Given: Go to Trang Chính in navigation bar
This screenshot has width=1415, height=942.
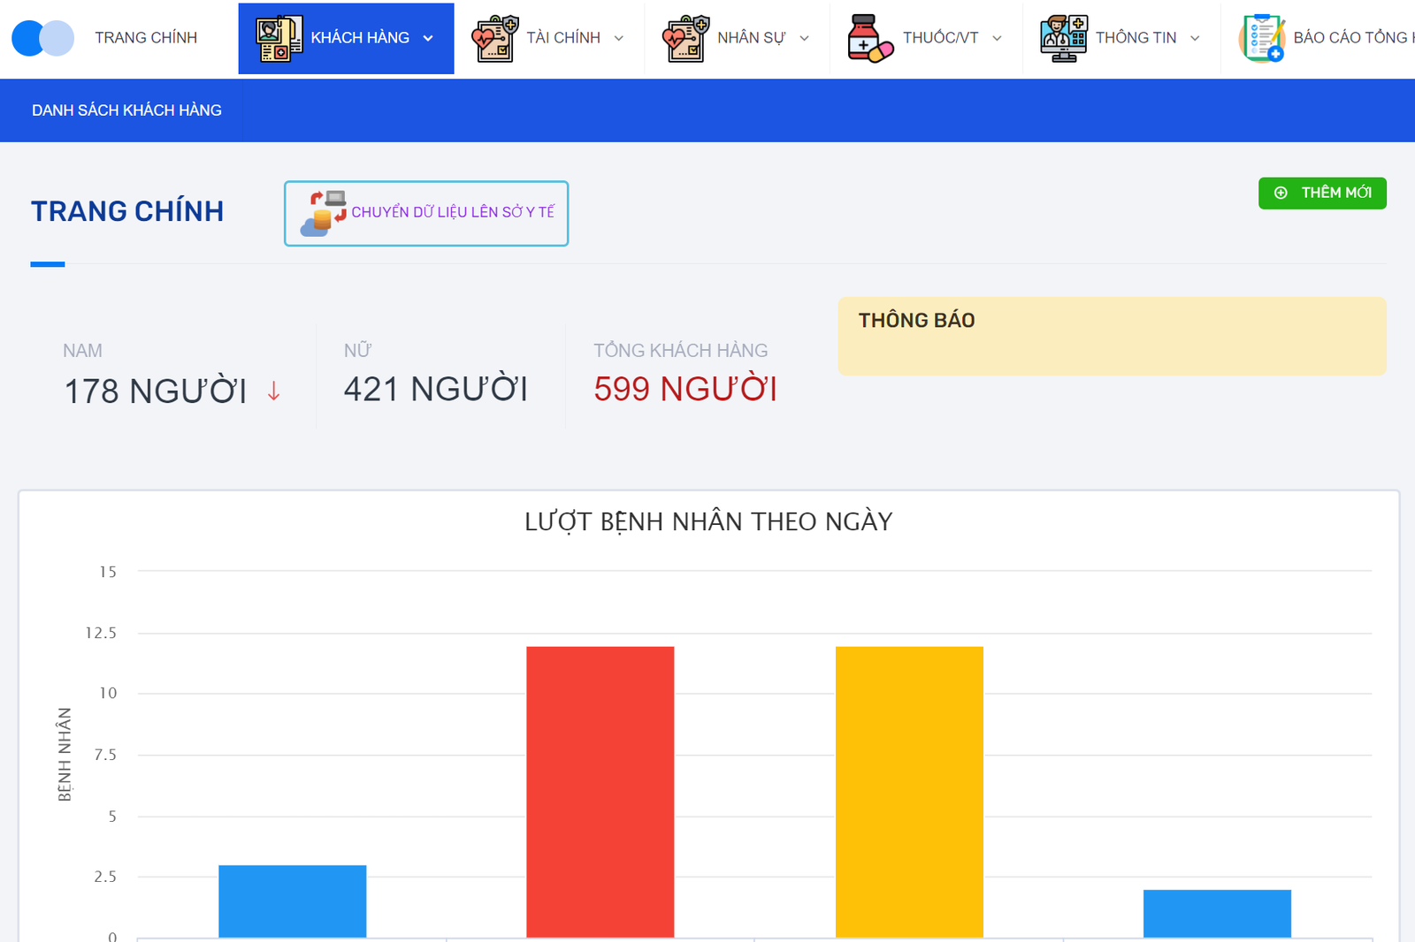Looking at the screenshot, I should pos(146,38).
